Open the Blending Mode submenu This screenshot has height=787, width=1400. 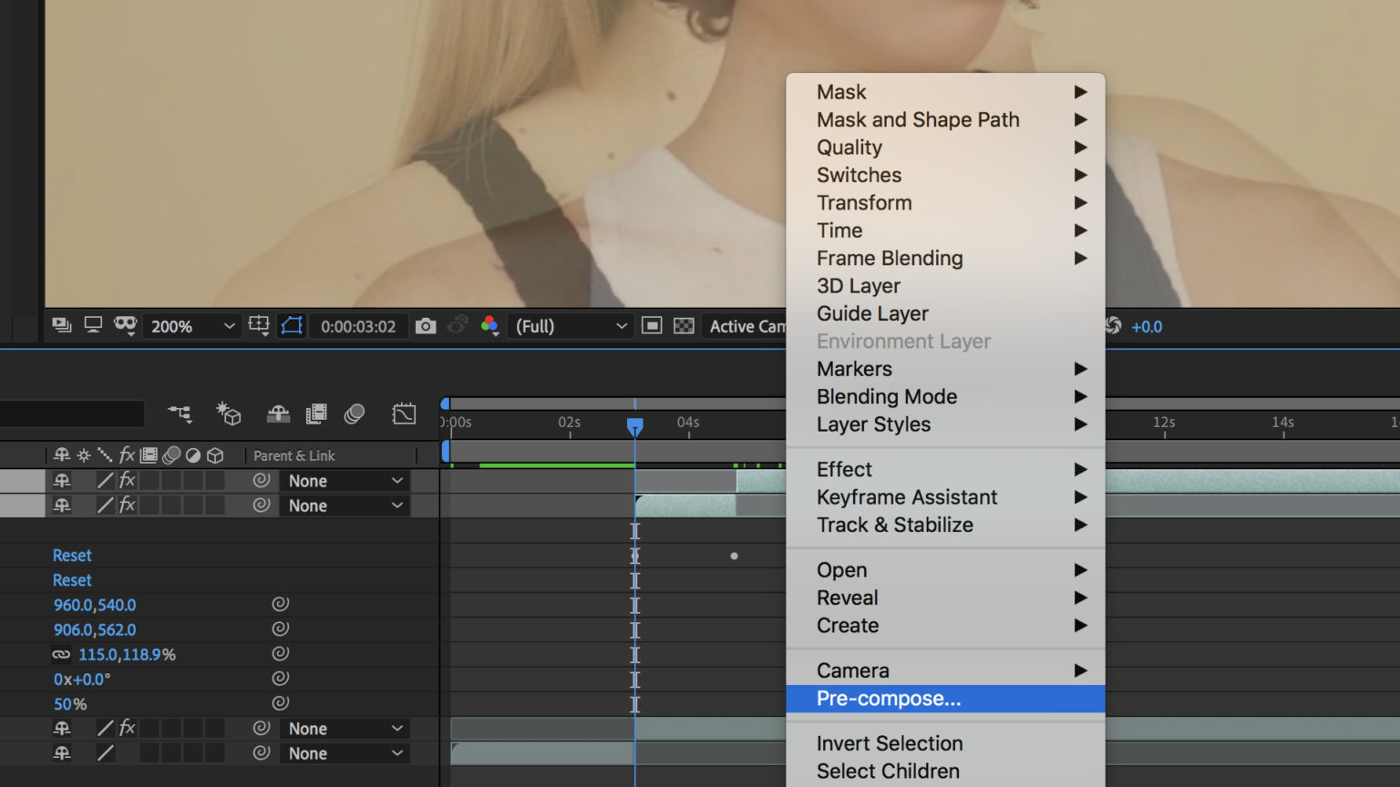(x=886, y=397)
